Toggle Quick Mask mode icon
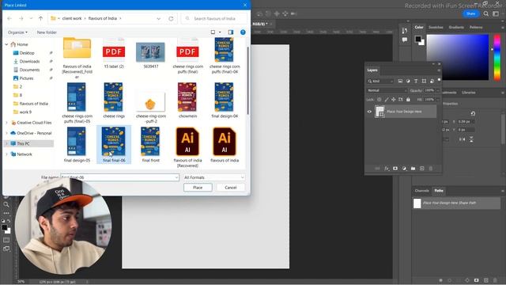 pos(6,240)
